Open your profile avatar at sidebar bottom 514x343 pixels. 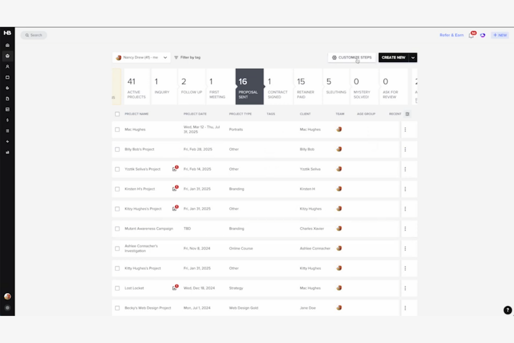click(7, 296)
